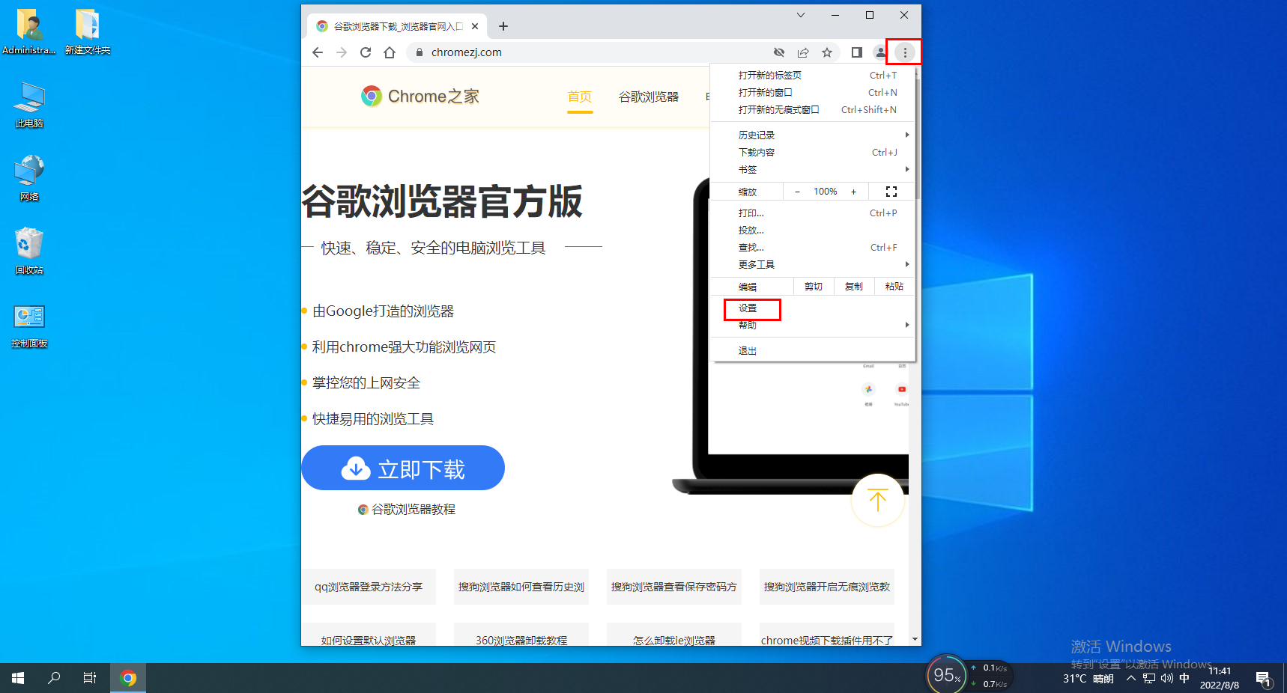Click the home icon in toolbar

tap(390, 52)
